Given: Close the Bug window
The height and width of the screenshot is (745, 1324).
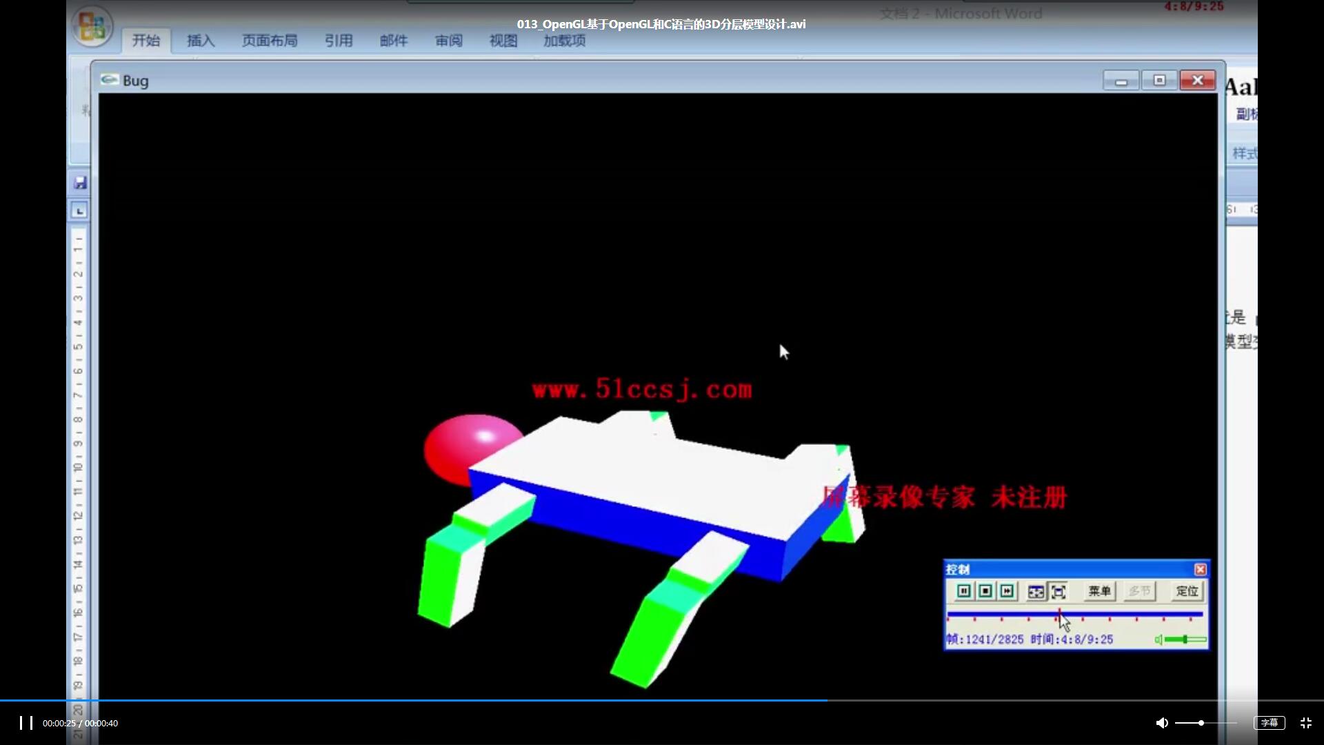Looking at the screenshot, I should [x=1197, y=81].
